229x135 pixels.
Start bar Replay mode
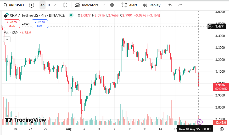click(x=152, y=5)
